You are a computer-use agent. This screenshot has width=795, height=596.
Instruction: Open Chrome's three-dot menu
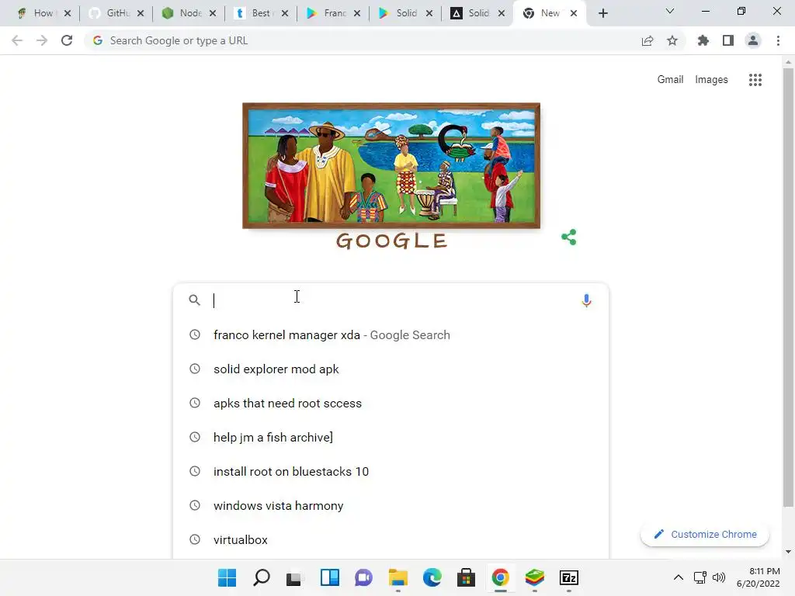pyautogui.click(x=778, y=40)
